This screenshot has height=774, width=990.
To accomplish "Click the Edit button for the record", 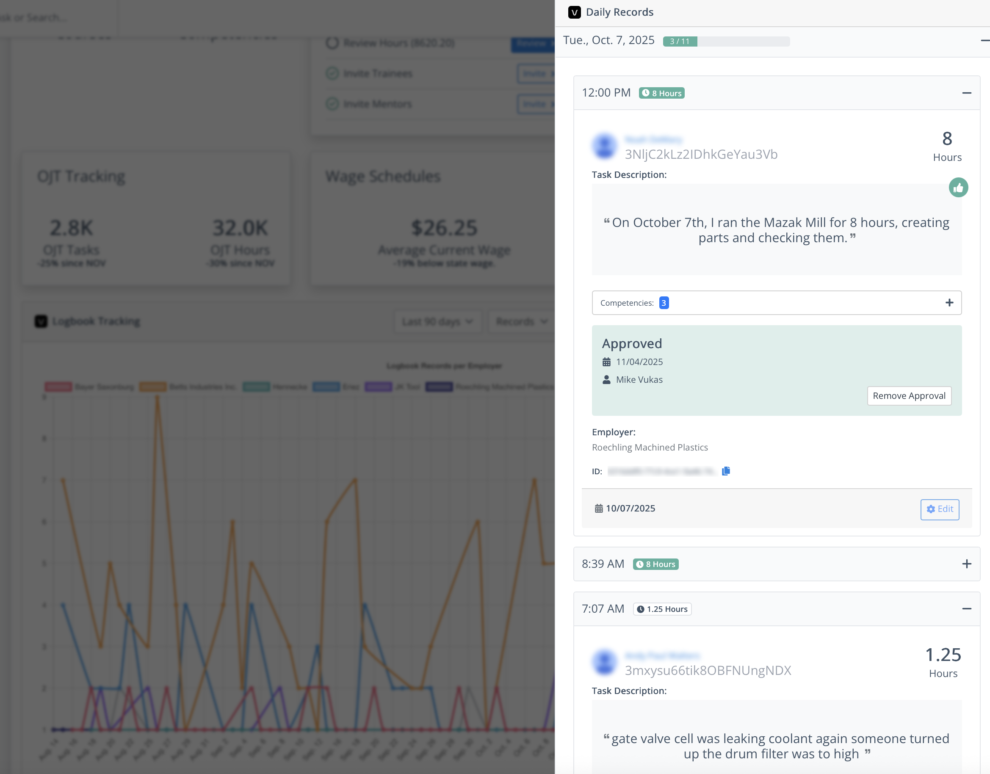I will (x=939, y=509).
